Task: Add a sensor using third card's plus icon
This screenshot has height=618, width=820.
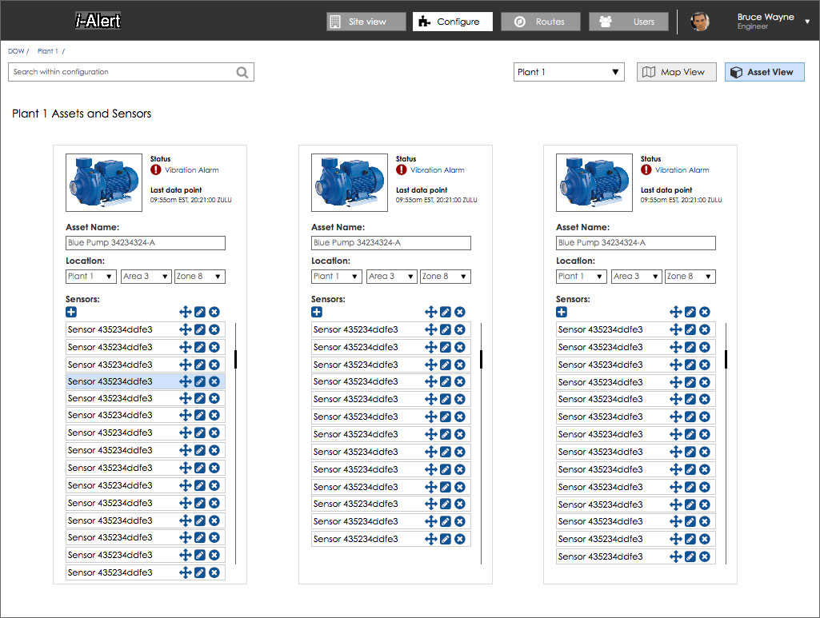Action: tap(562, 313)
